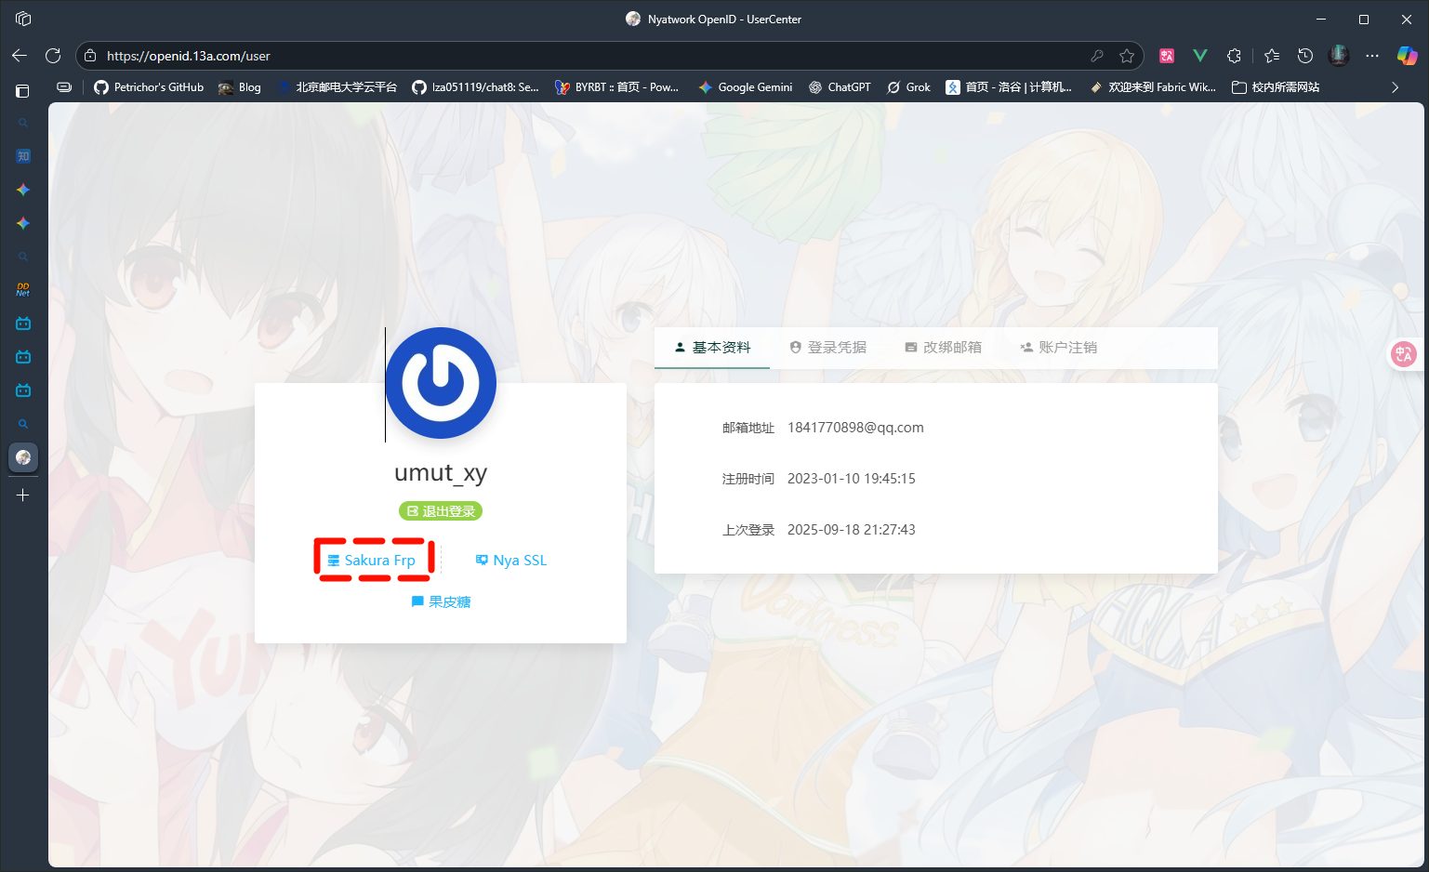Navigate back using the back arrow
The height and width of the screenshot is (872, 1429).
point(19,55)
